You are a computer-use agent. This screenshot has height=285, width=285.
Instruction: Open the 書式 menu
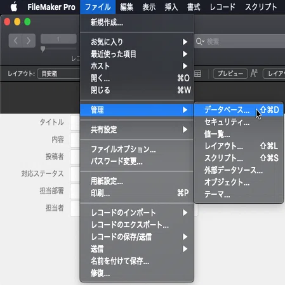(194, 7)
